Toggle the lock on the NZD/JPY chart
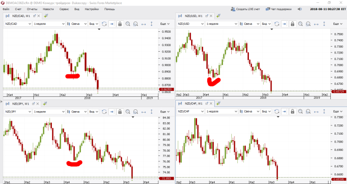The image size is (347, 184). pos(120,112)
